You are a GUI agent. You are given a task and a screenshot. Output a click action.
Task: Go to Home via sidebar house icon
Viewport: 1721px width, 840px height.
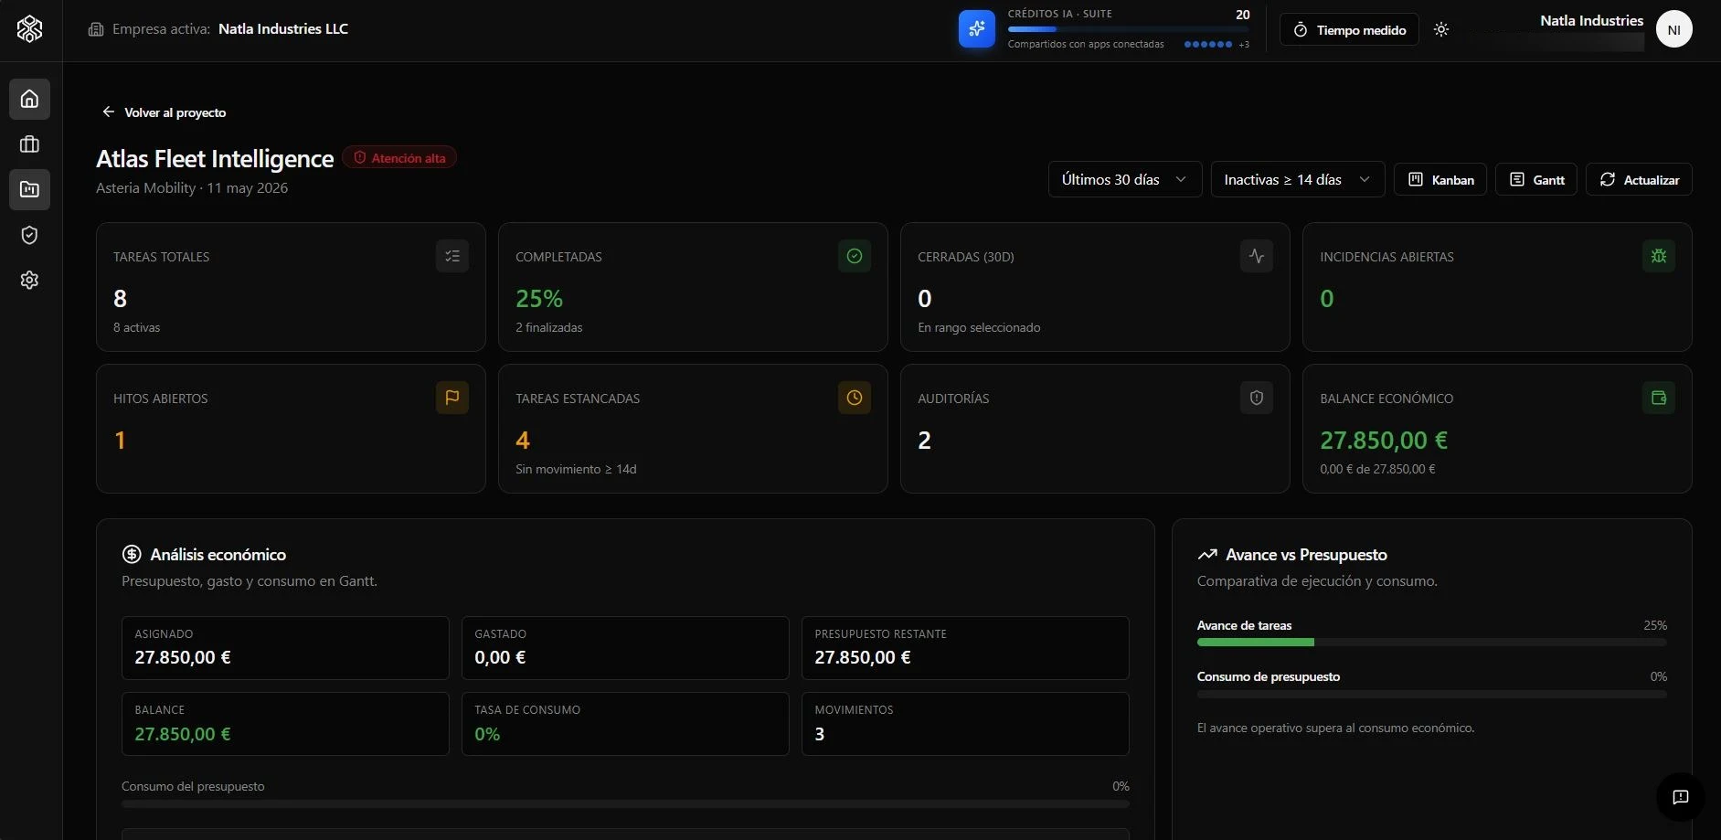pos(29,99)
